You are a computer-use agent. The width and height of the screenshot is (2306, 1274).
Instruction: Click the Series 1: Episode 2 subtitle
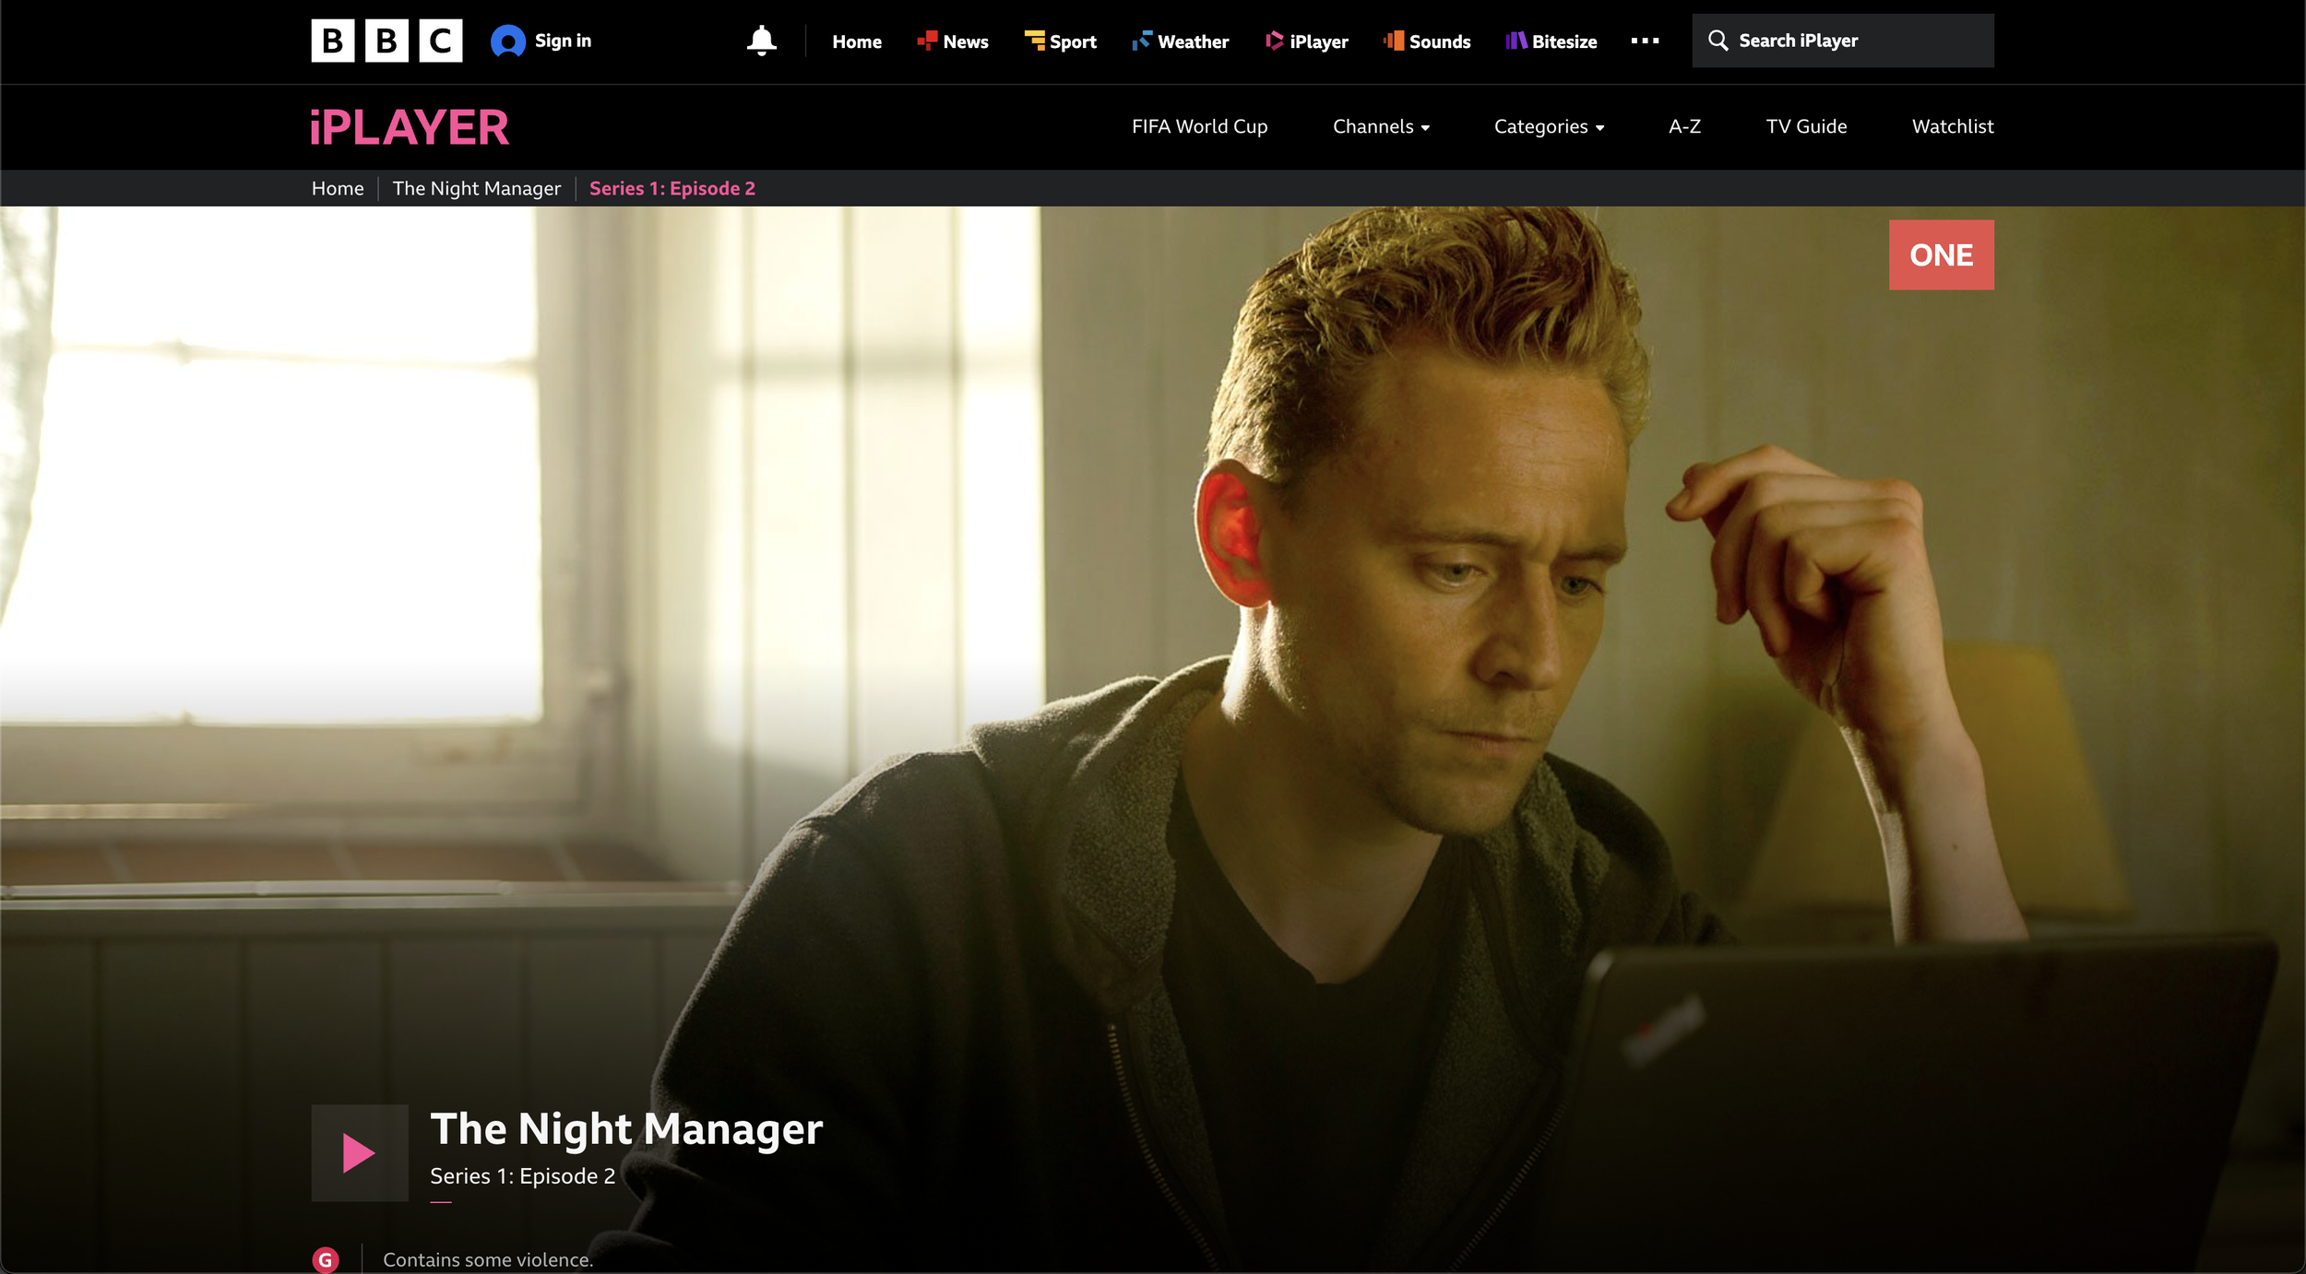(522, 1176)
